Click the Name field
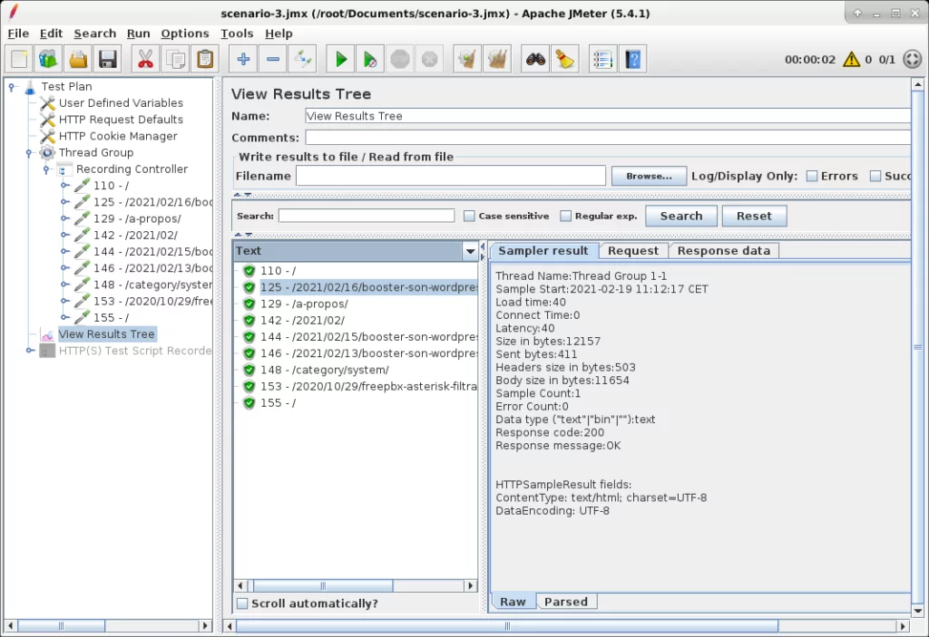The height and width of the screenshot is (637, 929). (x=608, y=116)
